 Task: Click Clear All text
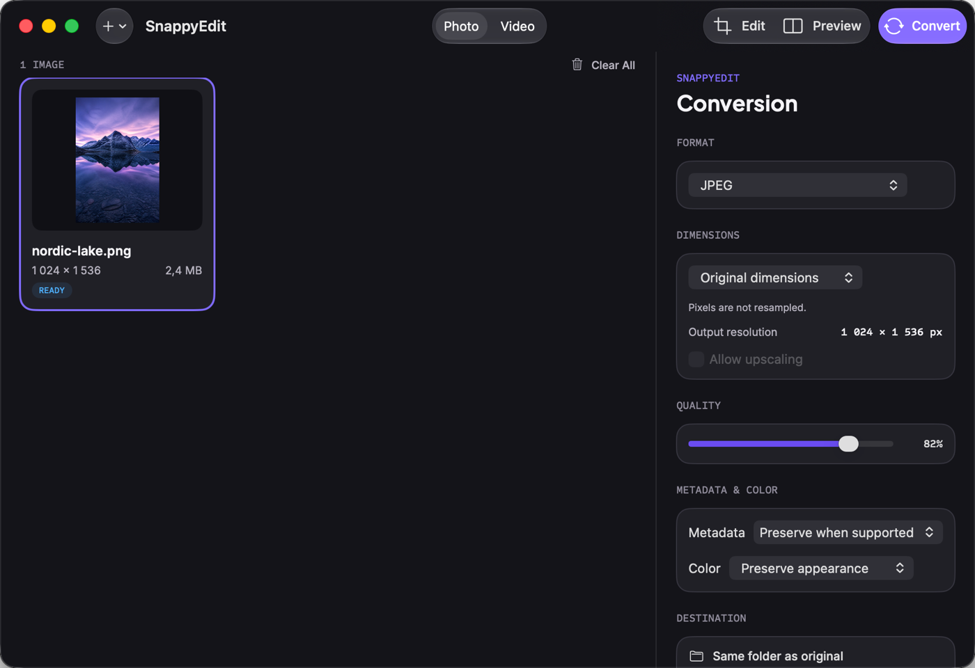(613, 65)
